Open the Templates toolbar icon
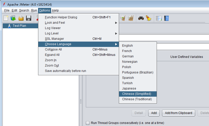 (x=13, y=18)
